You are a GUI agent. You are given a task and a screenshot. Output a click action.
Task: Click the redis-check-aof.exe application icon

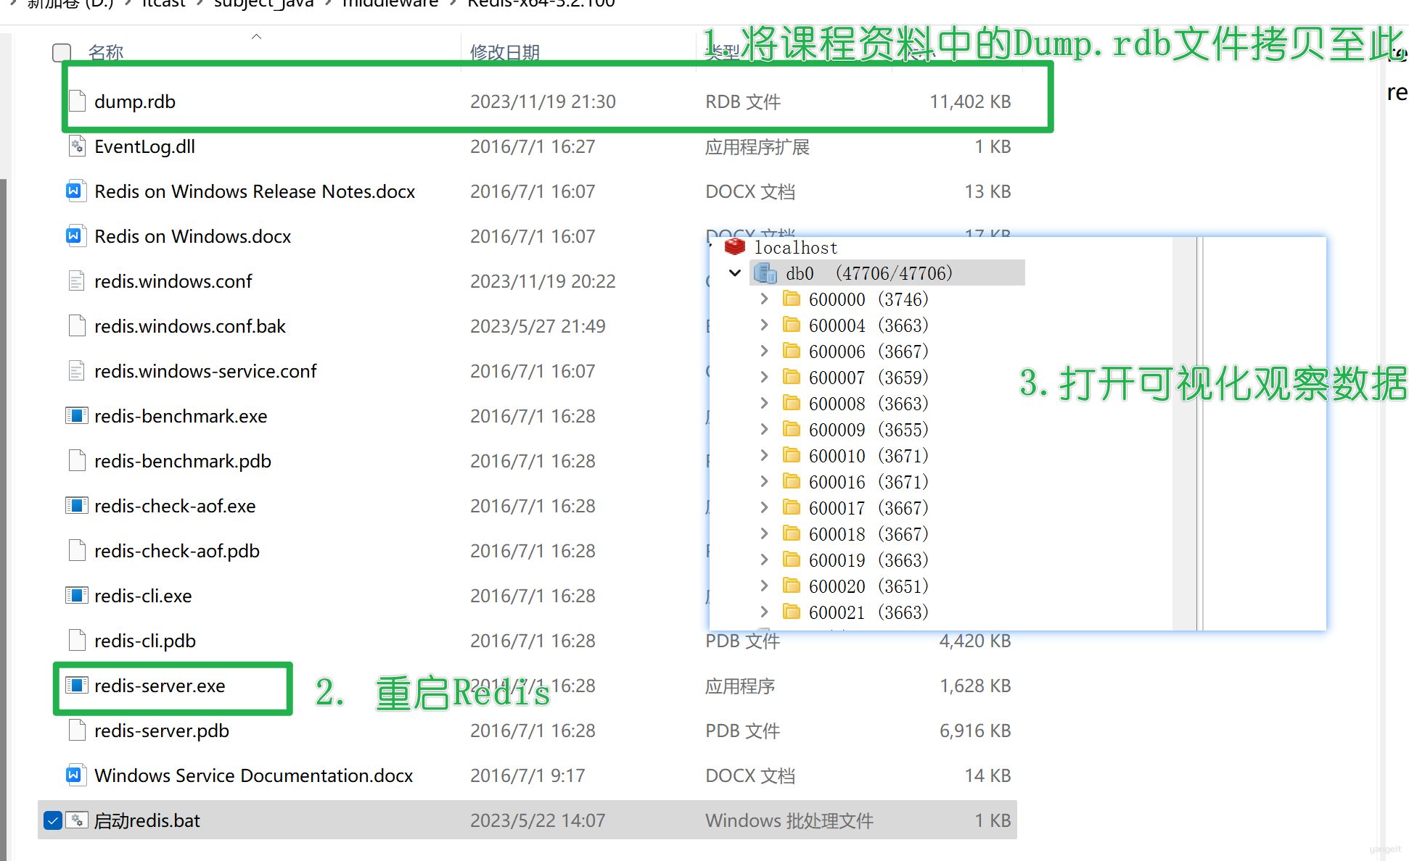77,506
